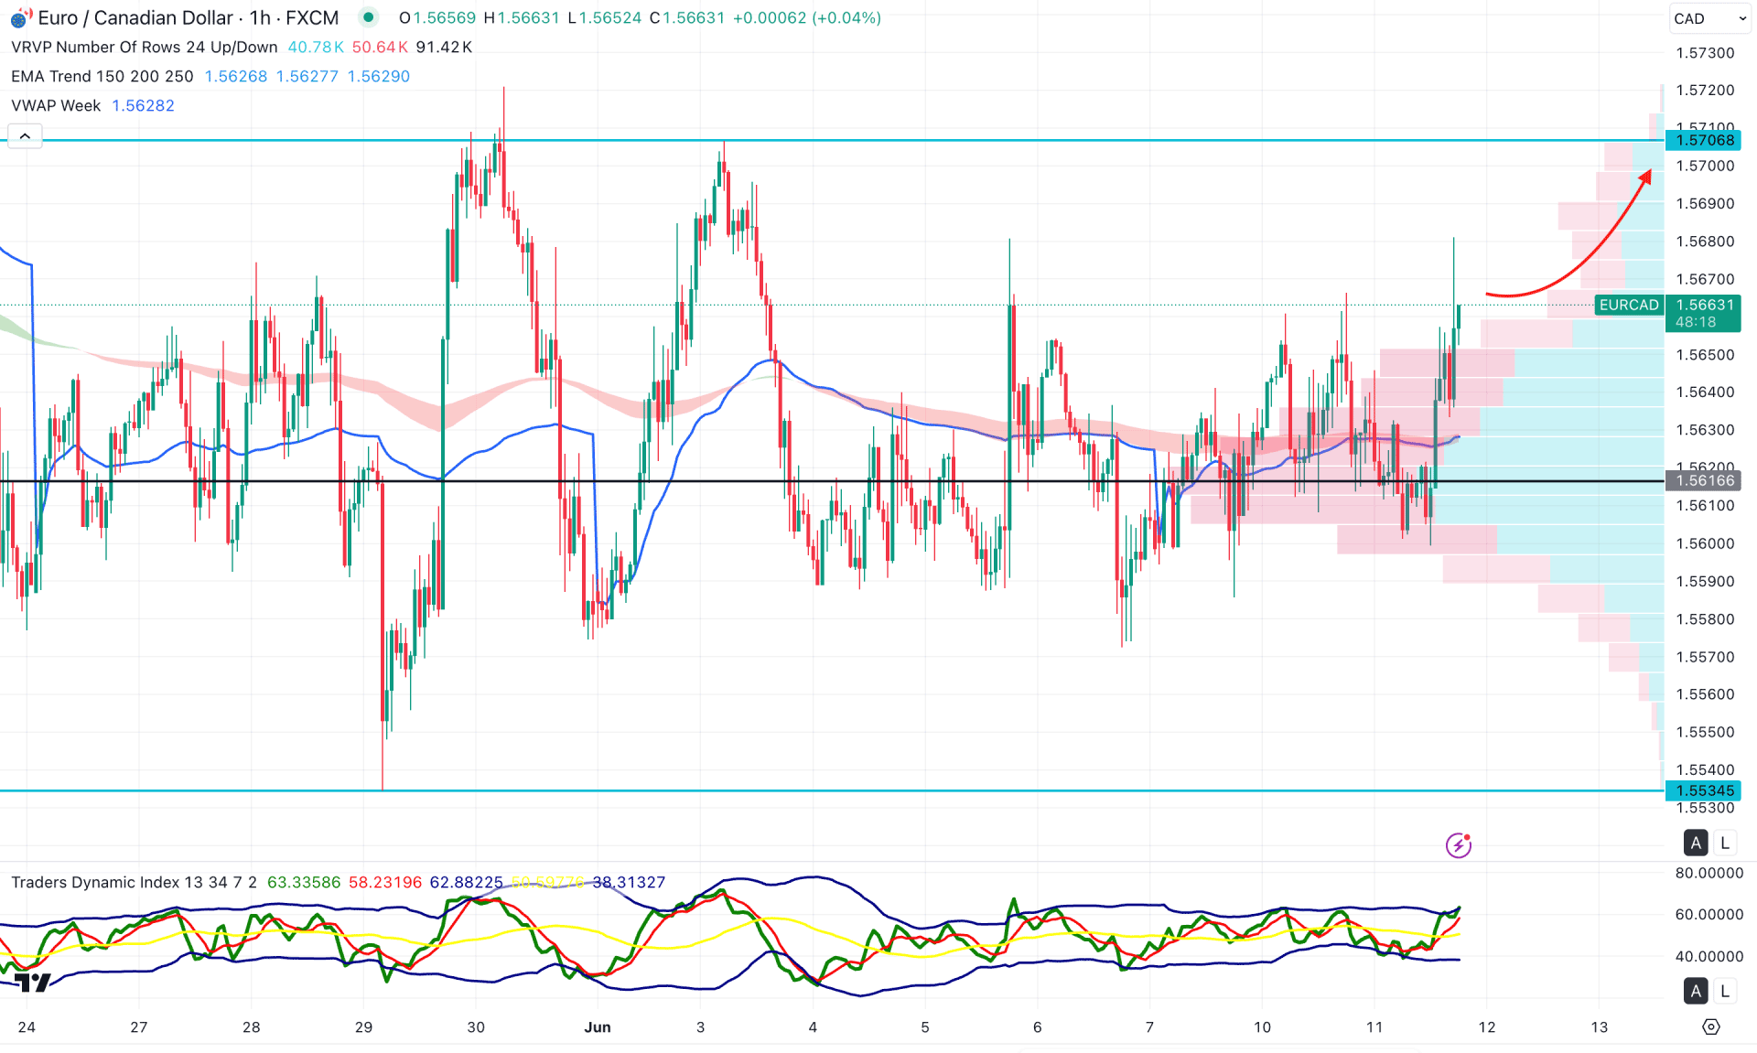Toggle log scale L on price pane
Screen dimensions: 1757x1053
pyautogui.click(x=1725, y=843)
